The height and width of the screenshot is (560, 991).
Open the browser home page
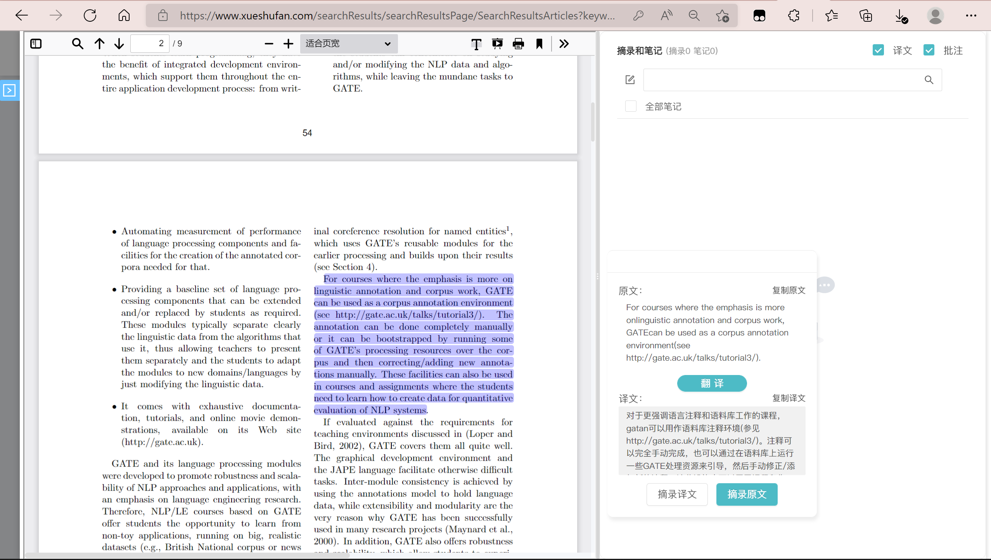tap(124, 16)
